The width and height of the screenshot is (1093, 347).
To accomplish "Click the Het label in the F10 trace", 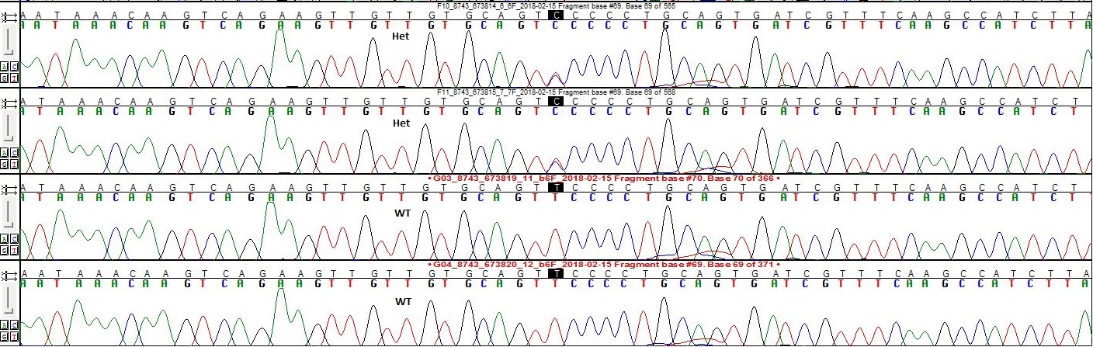I will click(x=401, y=36).
